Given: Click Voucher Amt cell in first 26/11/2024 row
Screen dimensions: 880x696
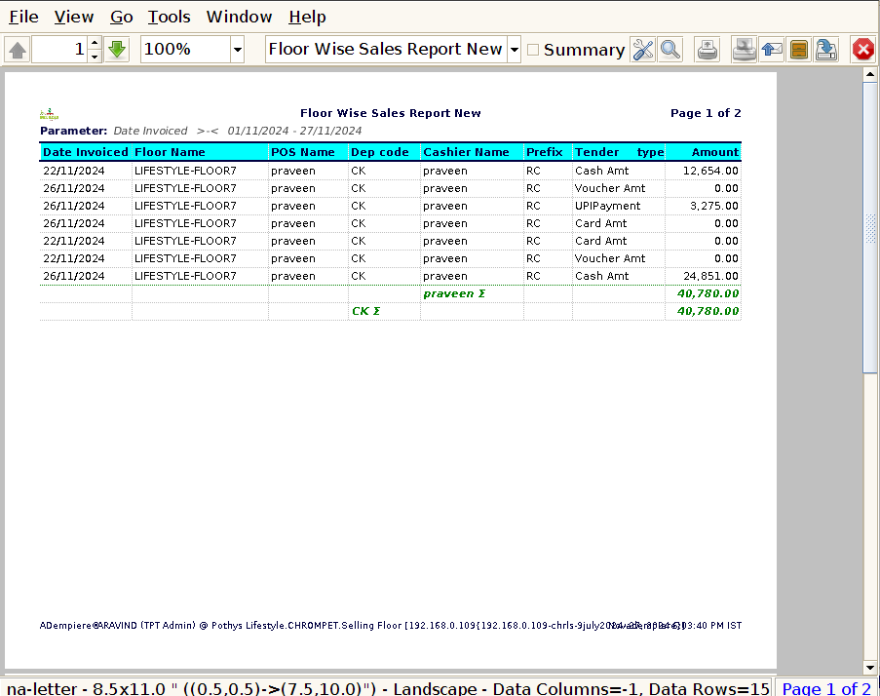Looking at the screenshot, I should pyautogui.click(x=609, y=188).
